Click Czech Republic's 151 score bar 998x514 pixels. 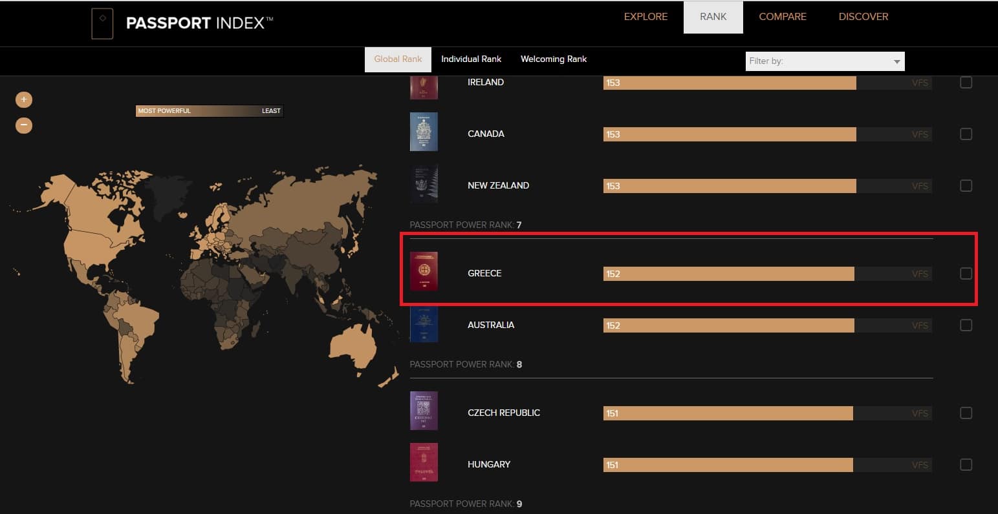click(x=728, y=413)
